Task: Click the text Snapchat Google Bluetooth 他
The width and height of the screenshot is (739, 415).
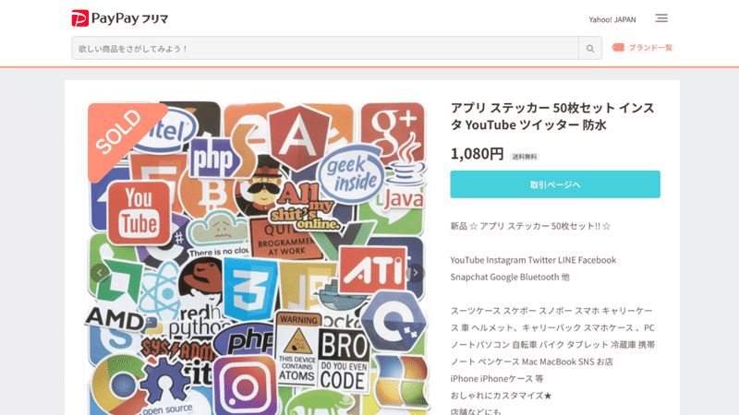Action: coord(510,277)
